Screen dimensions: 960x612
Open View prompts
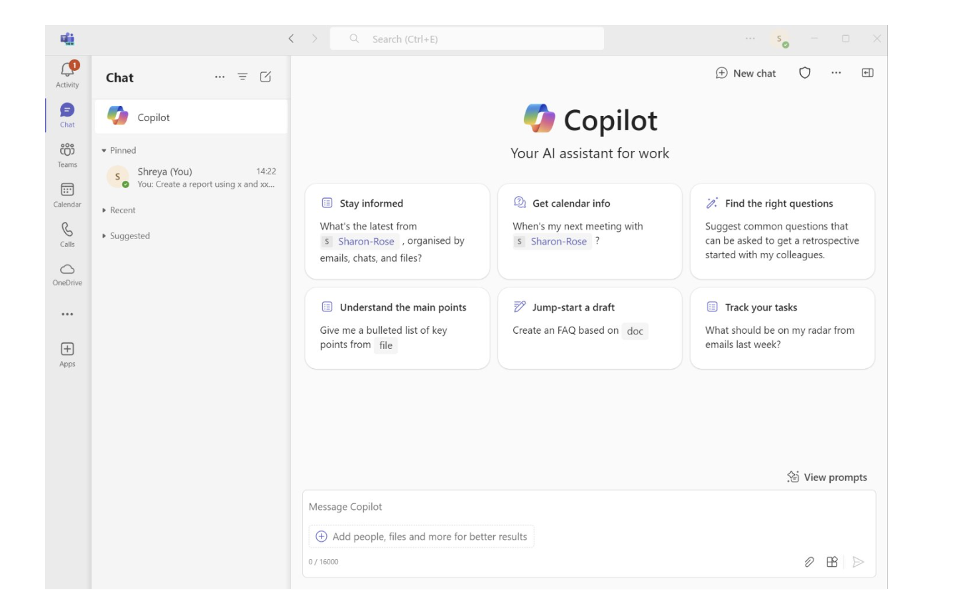(827, 477)
